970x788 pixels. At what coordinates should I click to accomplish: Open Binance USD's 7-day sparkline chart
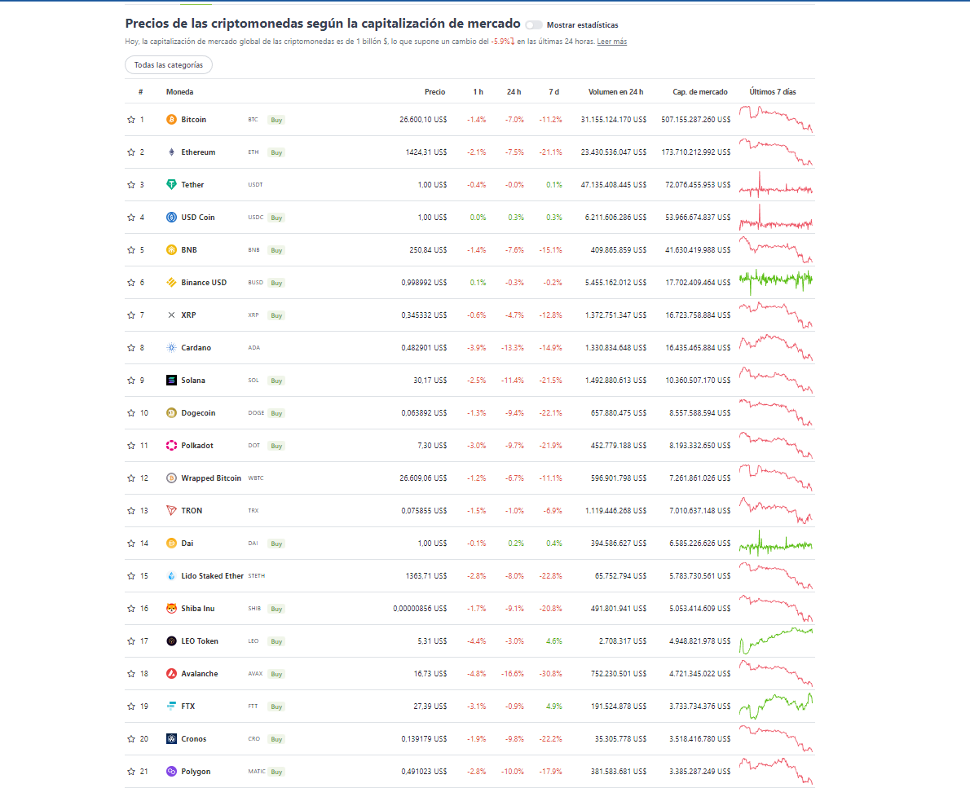[776, 281]
